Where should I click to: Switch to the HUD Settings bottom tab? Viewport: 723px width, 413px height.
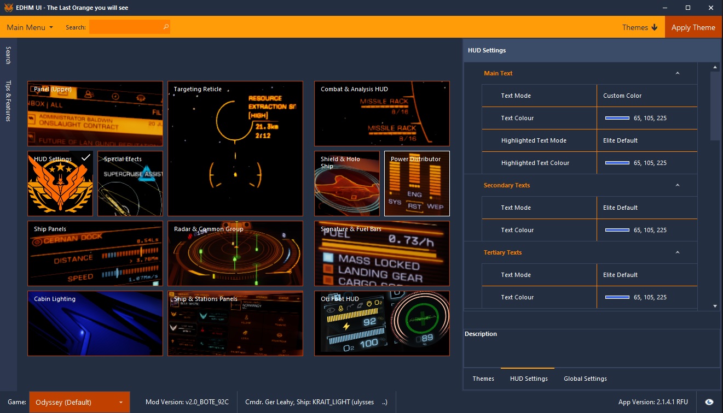(x=529, y=379)
